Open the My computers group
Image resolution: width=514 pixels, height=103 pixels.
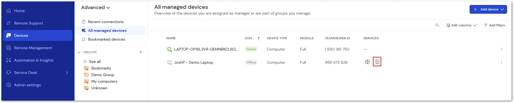pyautogui.click(x=104, y=81)
